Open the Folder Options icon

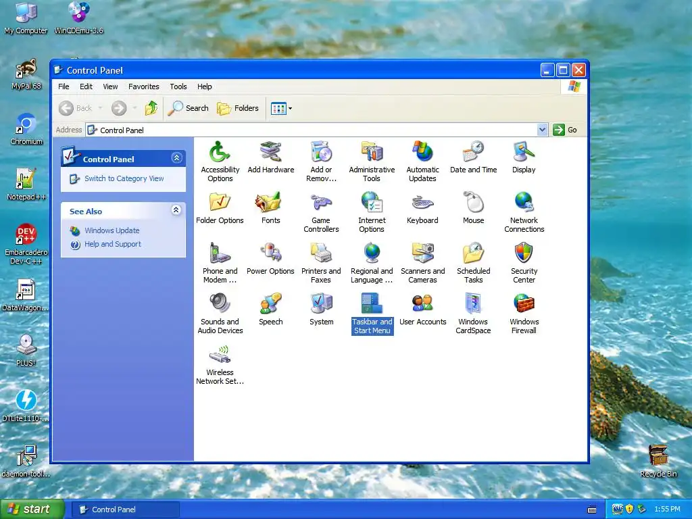pyautogui.click(x=220, y=208)
